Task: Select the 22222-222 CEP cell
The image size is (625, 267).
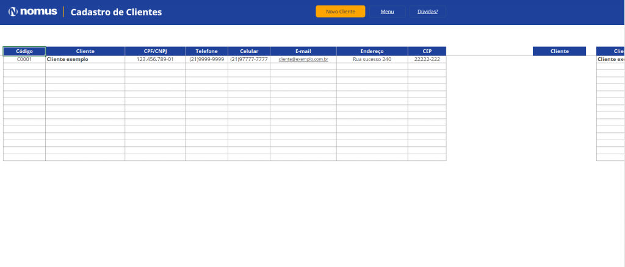Action: pos(427,60)
